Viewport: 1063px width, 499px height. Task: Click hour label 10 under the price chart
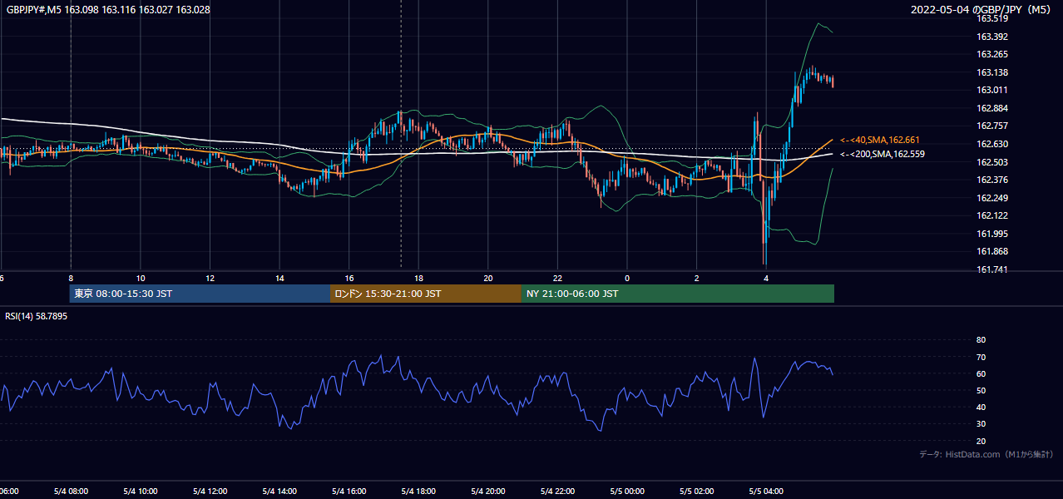click(141, 279)
